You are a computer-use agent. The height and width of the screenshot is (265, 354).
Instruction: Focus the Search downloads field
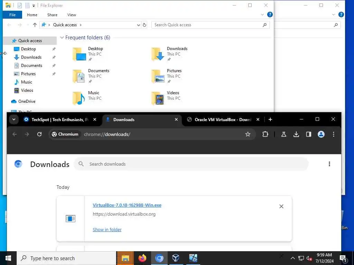point(191,164)
